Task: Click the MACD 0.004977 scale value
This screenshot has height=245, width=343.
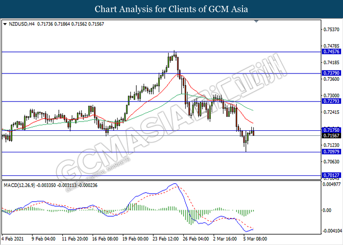Action: click(x=332, y=184)
